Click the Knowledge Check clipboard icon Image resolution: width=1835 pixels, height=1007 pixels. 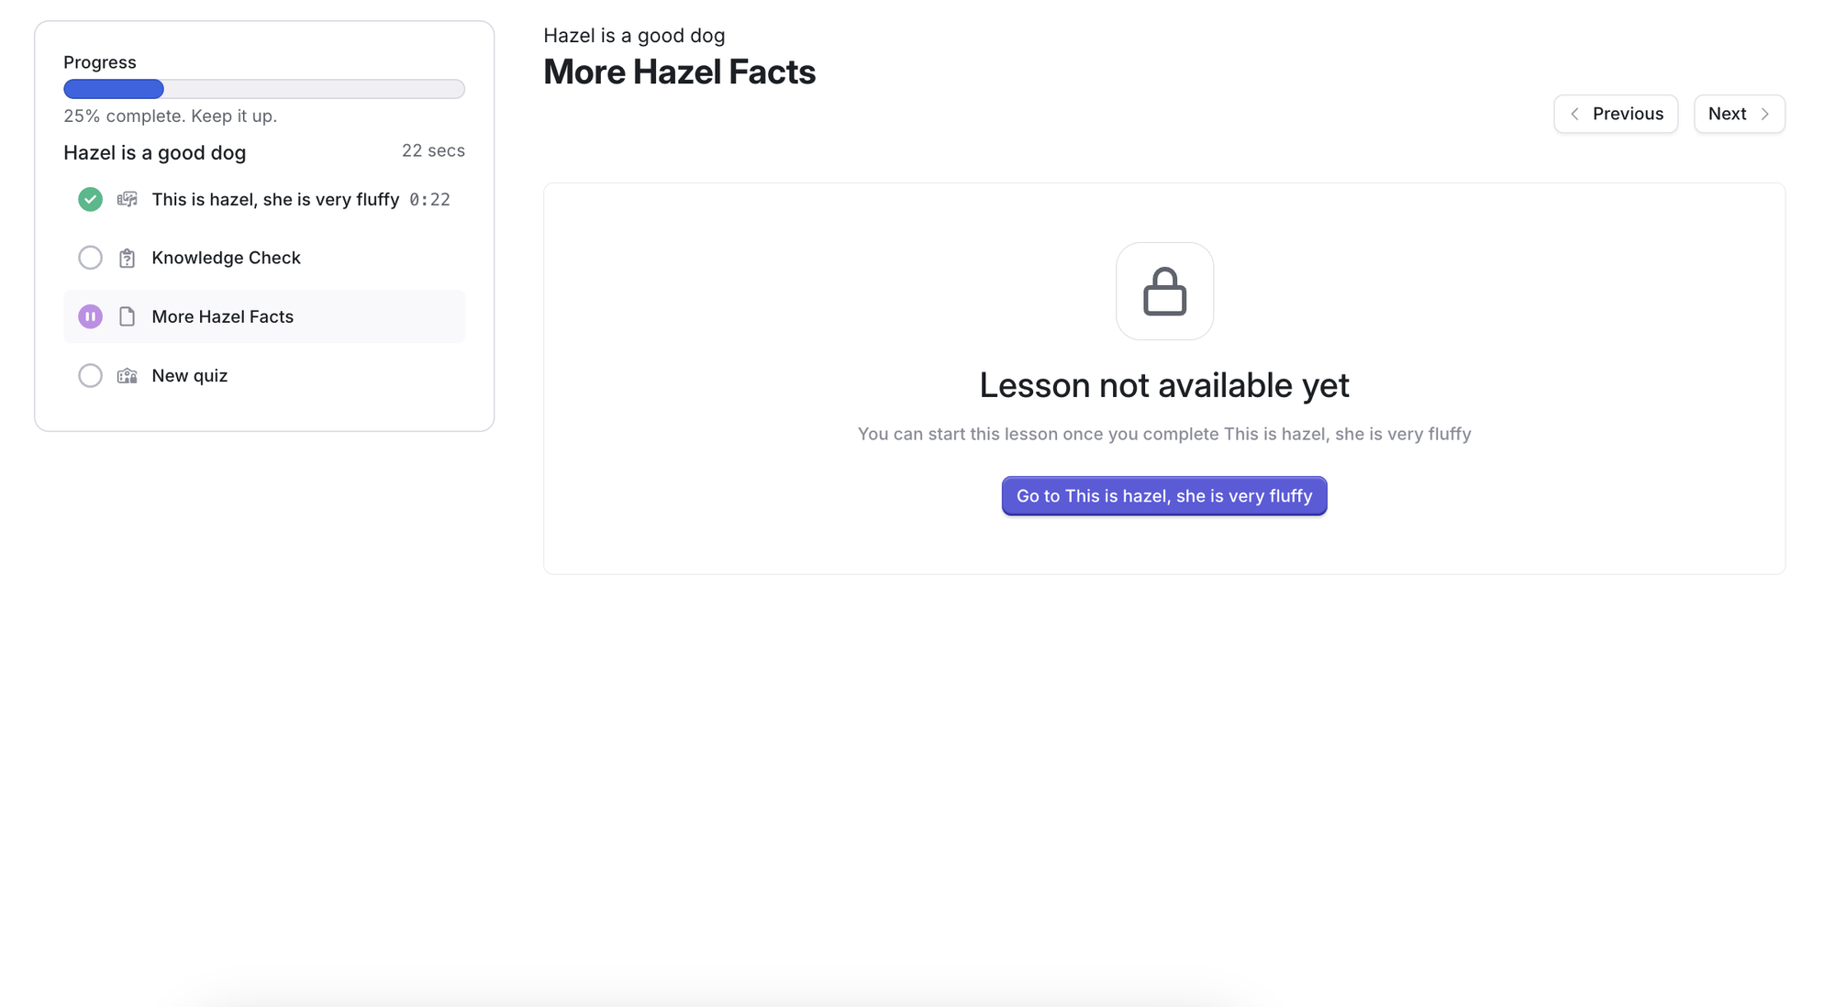pos(127,258)
